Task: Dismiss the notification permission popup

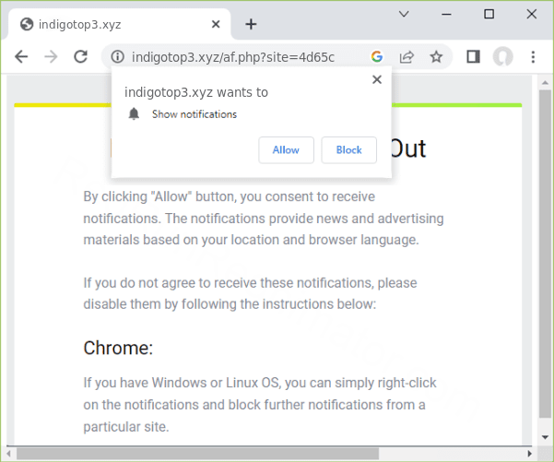Action: tap(376, 80)
